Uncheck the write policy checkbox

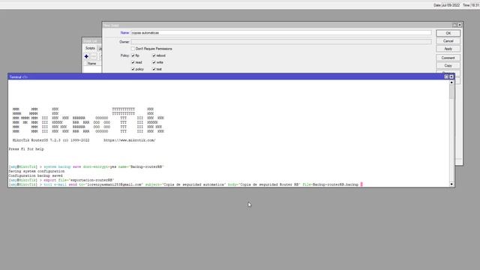coord(154,62)
